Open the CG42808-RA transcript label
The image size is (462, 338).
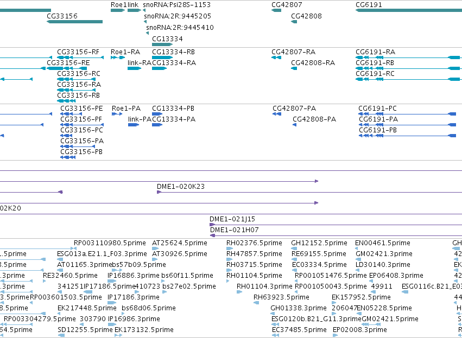(313, 63)
